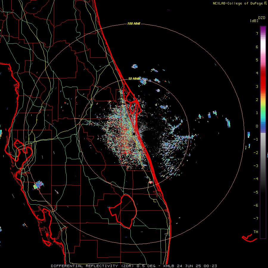Click the -5 value on the color scale

coord(256,192)
